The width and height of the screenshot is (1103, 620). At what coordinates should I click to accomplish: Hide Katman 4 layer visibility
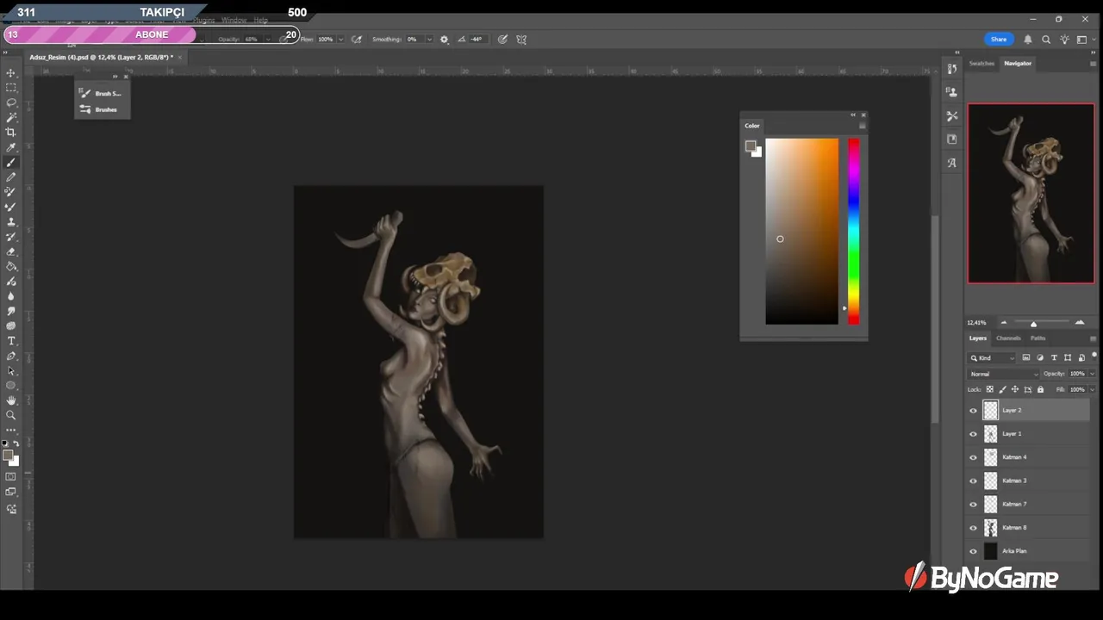[x=974, y=457]
